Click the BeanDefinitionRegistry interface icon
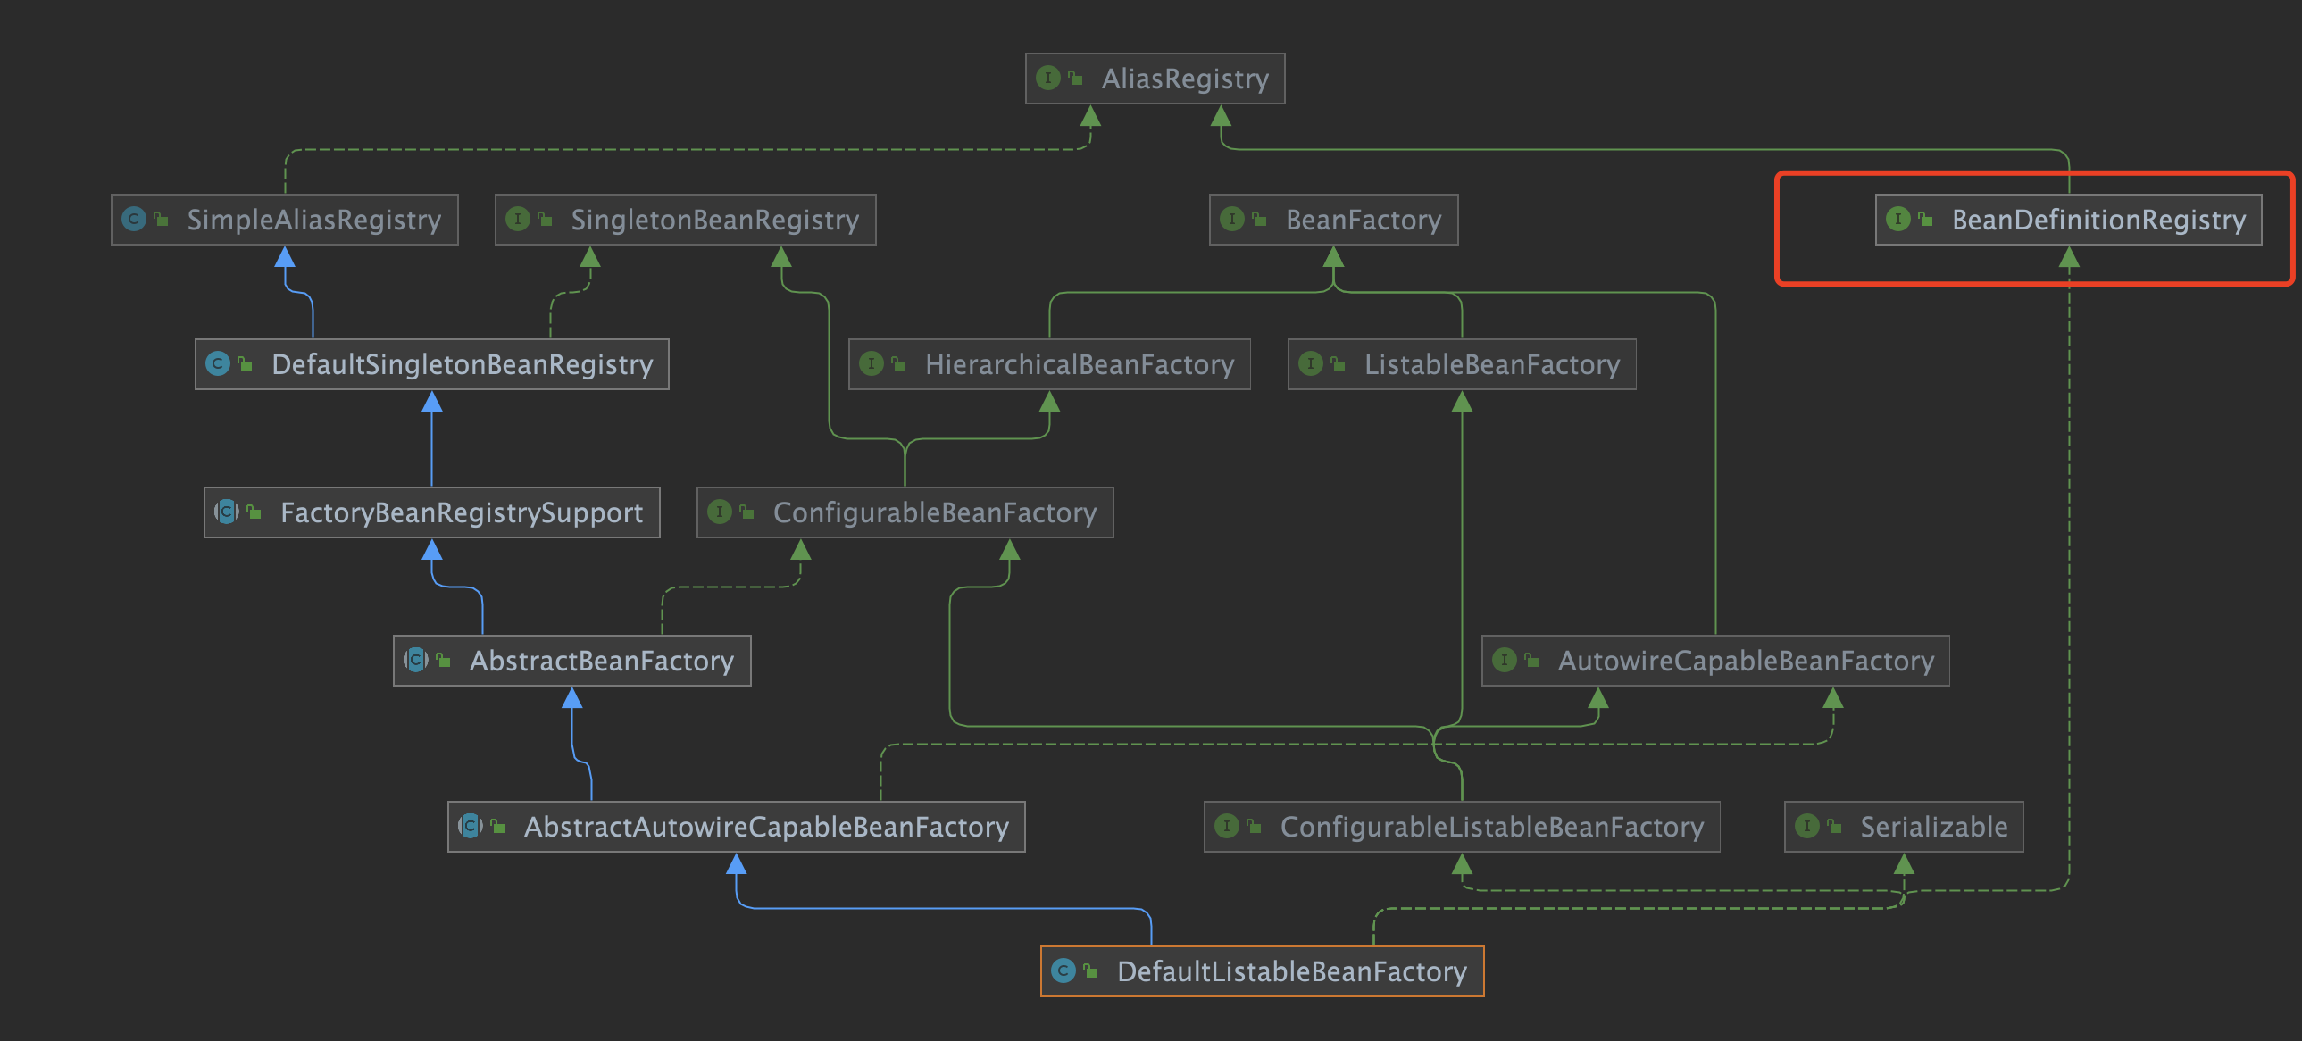The height and width of the screenshot is (1041, 2302). [x=1898, y=219]
